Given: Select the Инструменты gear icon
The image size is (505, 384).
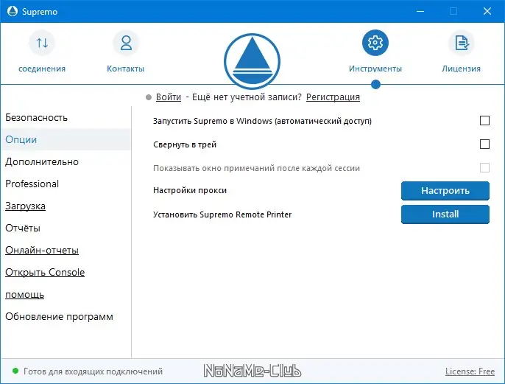Looking at the screenshot, I should click(x=375, y=43).
